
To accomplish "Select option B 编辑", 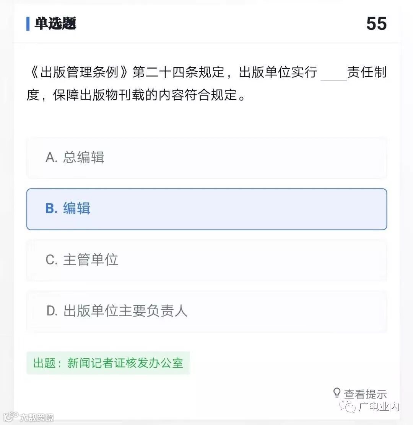I will 206,209.
